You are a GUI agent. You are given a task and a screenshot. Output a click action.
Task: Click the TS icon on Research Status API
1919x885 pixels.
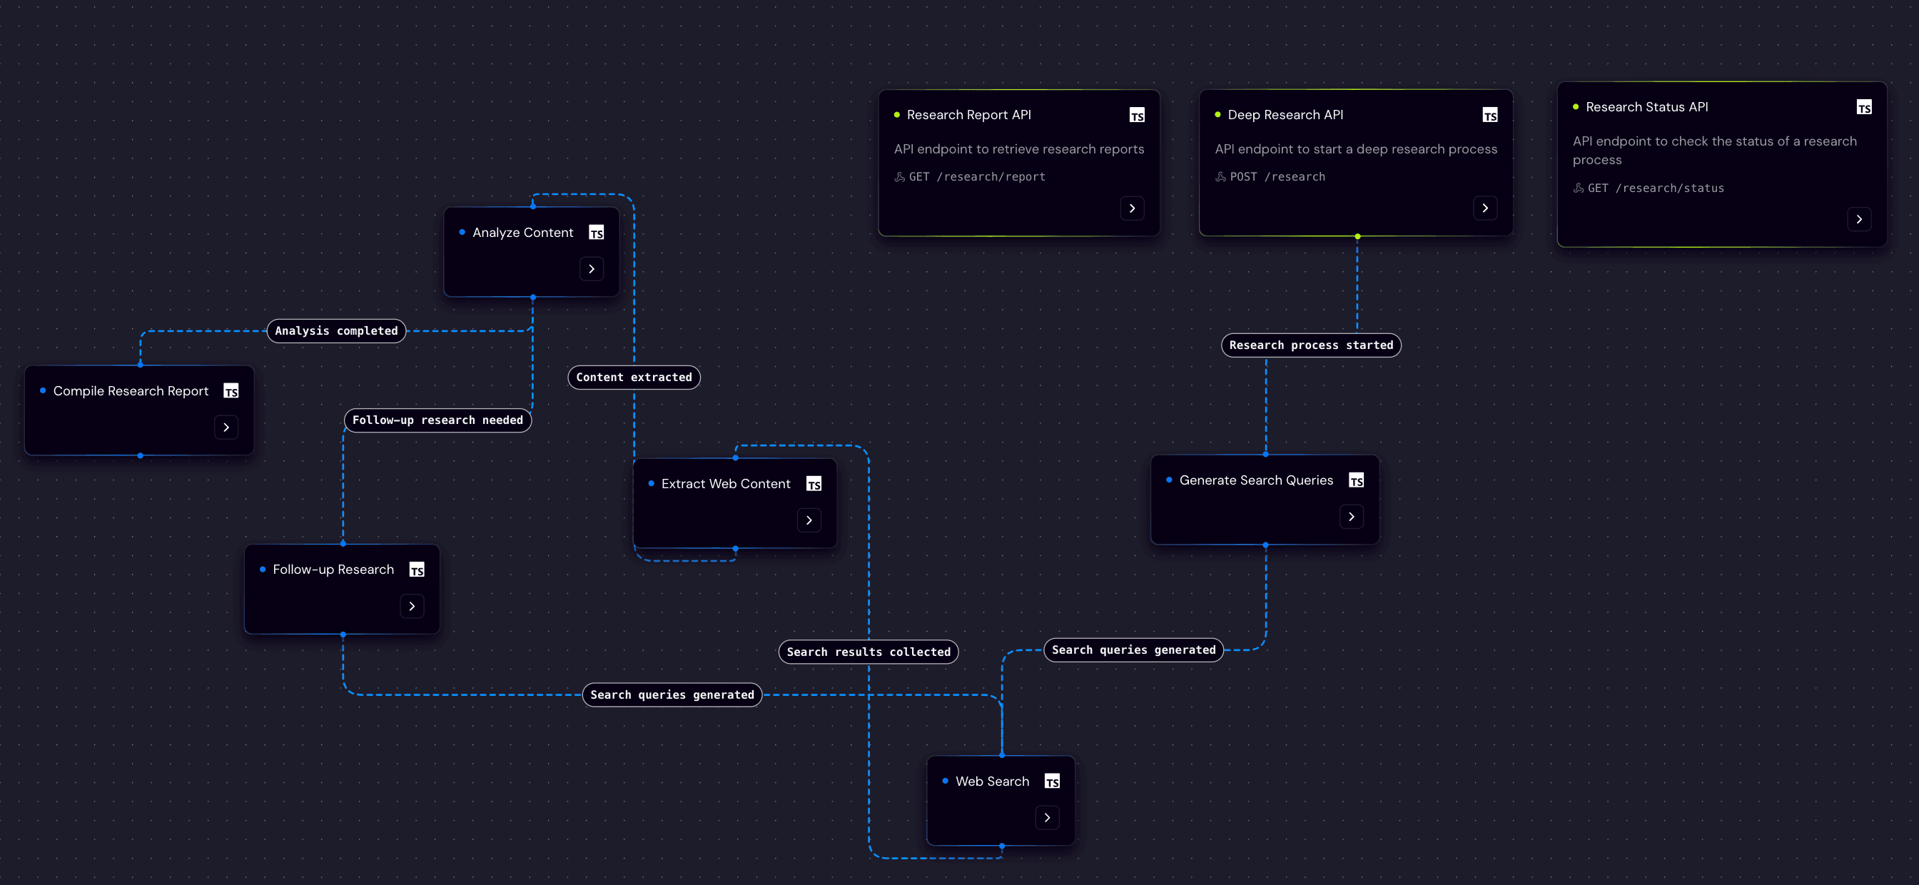[x=1863, y=107]
